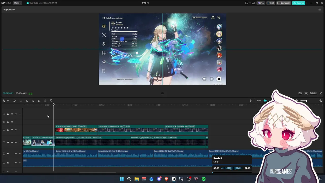Open more options for topmost video track
The image size is (325, 183).
coord(20,114)
